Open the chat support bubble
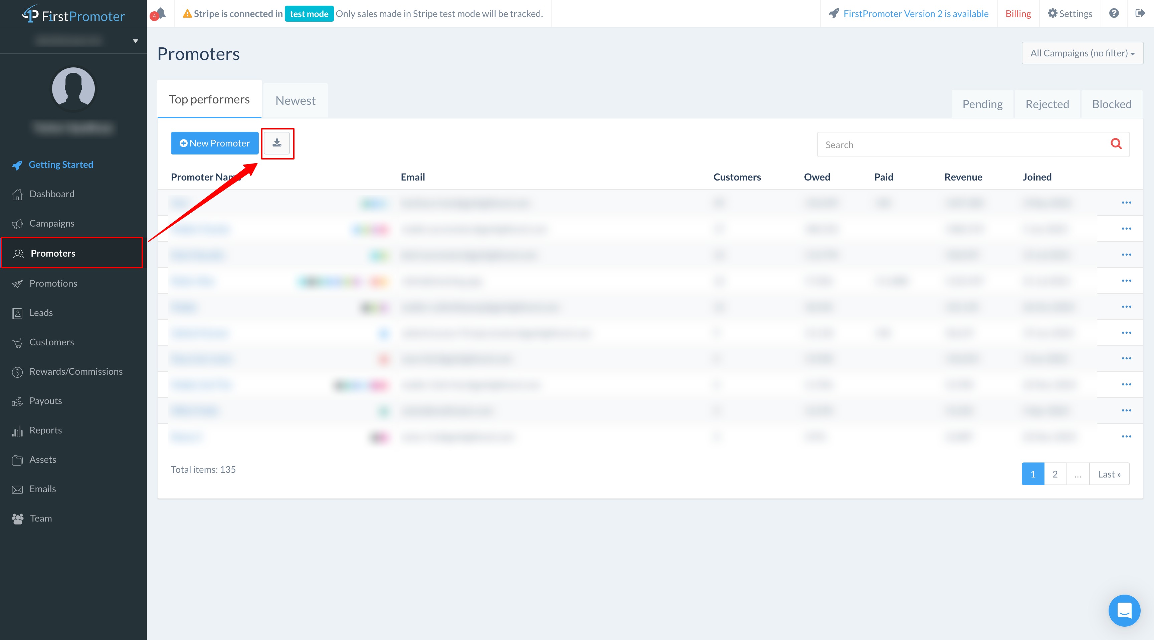 [x=1124, y=610]
